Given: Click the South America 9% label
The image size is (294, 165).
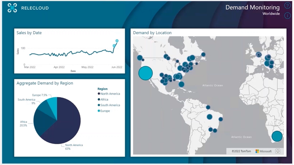Looking at the screenshot, I should [26, 101].
